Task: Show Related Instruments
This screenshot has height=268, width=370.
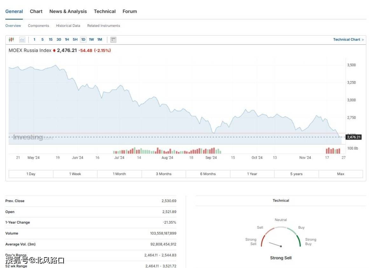Action: pos(104,26)
